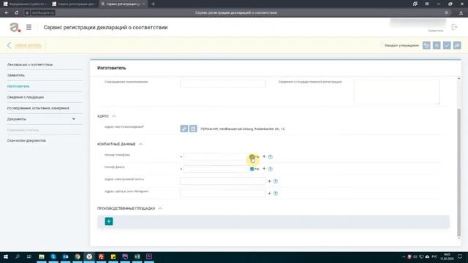Open the Windows taskbar search icon

(x=18, y=256)
